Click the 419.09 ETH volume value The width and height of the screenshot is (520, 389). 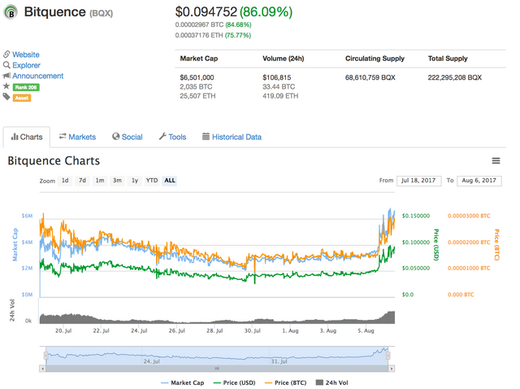click(x=280, y=96)
